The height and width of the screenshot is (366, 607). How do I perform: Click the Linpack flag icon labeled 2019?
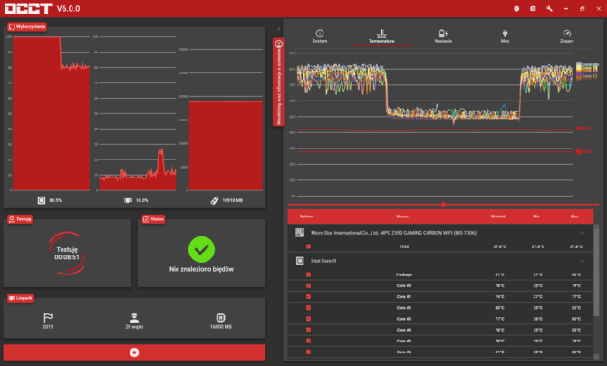[x=48, y=318]
